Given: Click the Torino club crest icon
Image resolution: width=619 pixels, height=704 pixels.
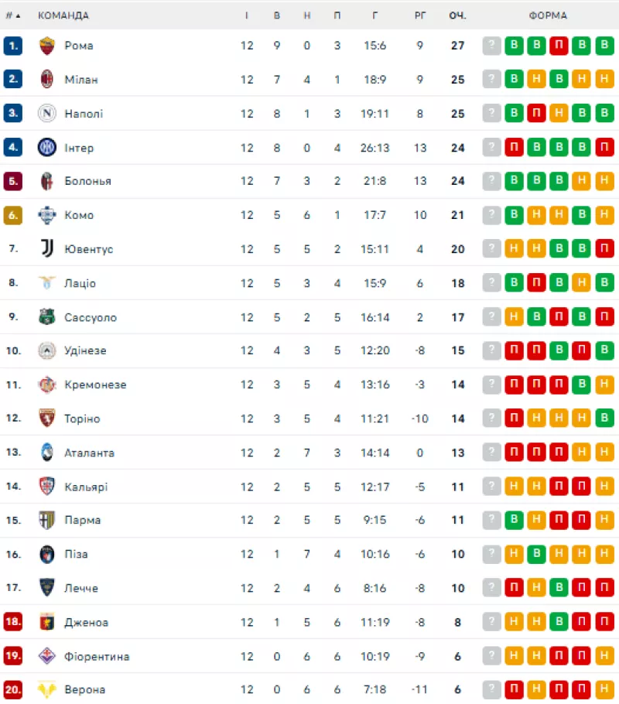Looking at the screenshot, I should coord(46,418).
